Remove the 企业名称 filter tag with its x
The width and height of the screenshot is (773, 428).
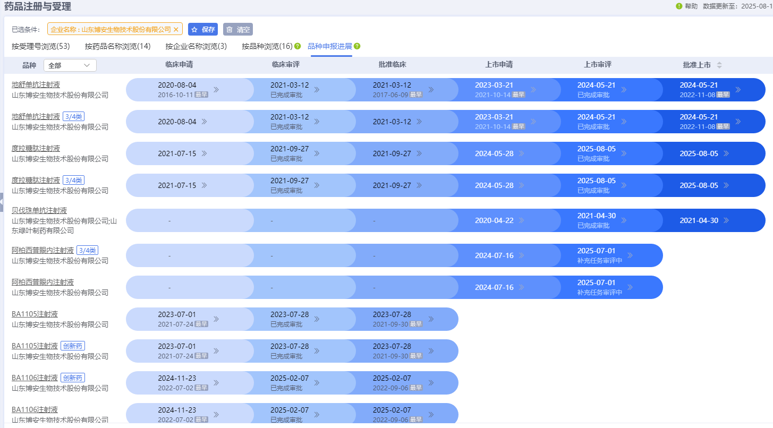coord(176,29)
